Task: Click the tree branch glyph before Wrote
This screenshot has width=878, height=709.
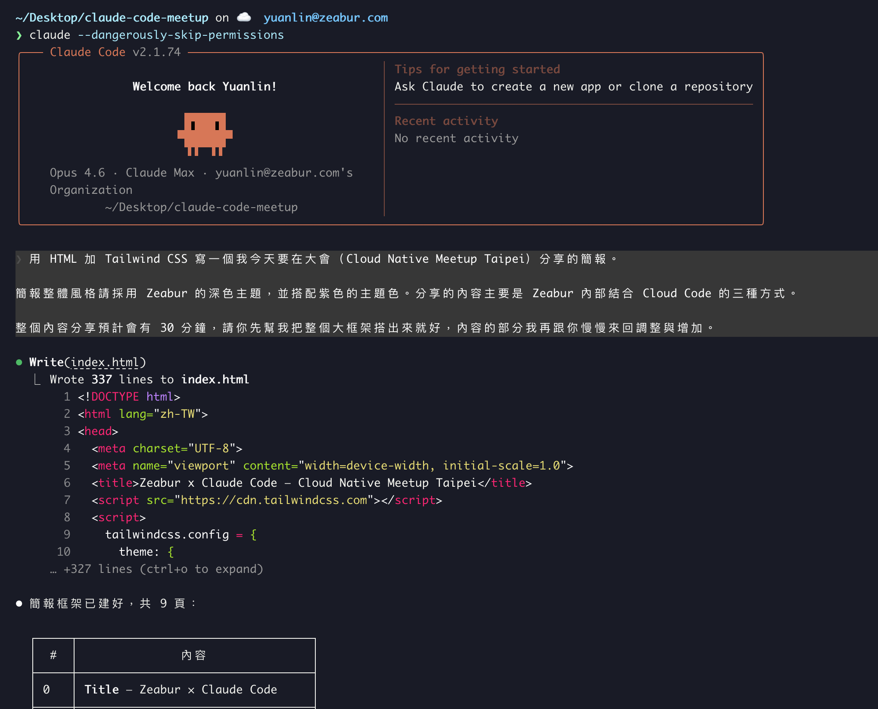Action: [x=37, y=379]
